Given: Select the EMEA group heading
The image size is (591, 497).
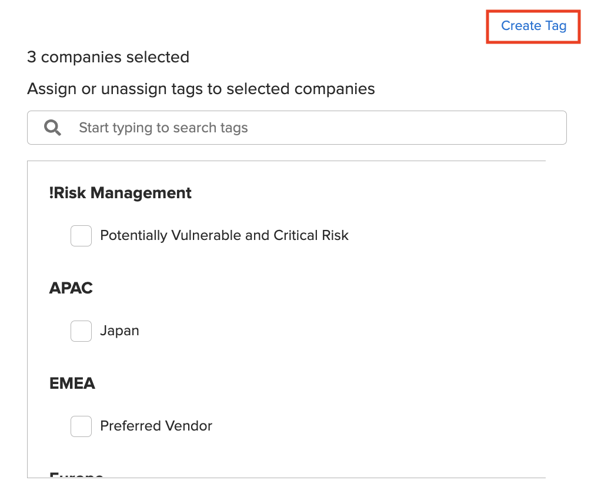Looking at the screenshot, I should 72,383.
